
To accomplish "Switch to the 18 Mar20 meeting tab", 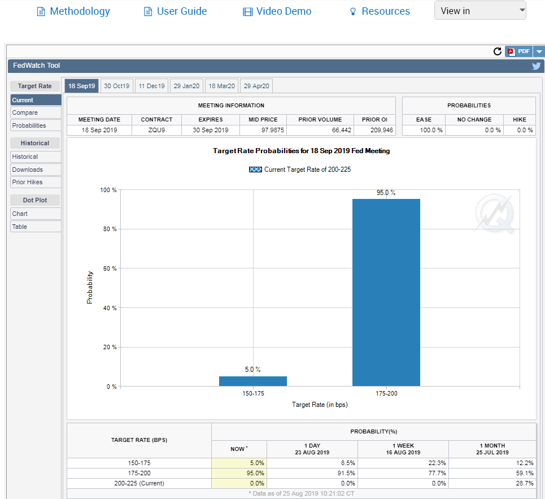I will [222, 86].
